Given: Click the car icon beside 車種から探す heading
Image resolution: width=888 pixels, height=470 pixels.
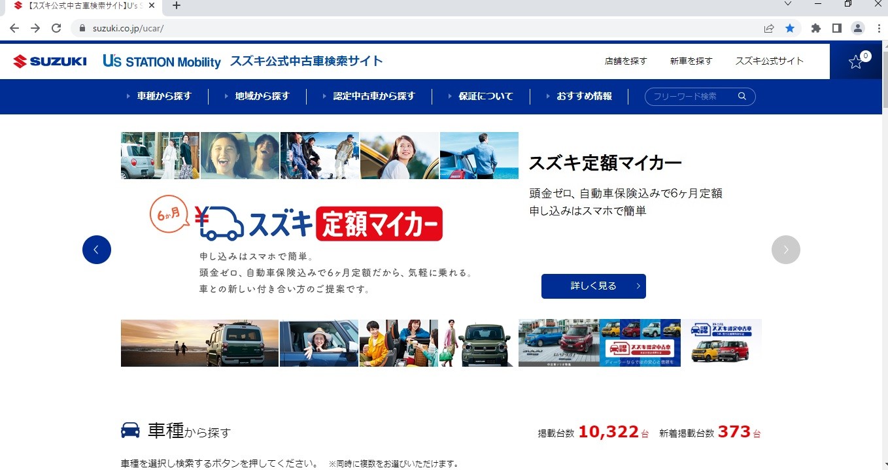Looking at the screenshot, I should pyautogui.click(x=131, y=430).
